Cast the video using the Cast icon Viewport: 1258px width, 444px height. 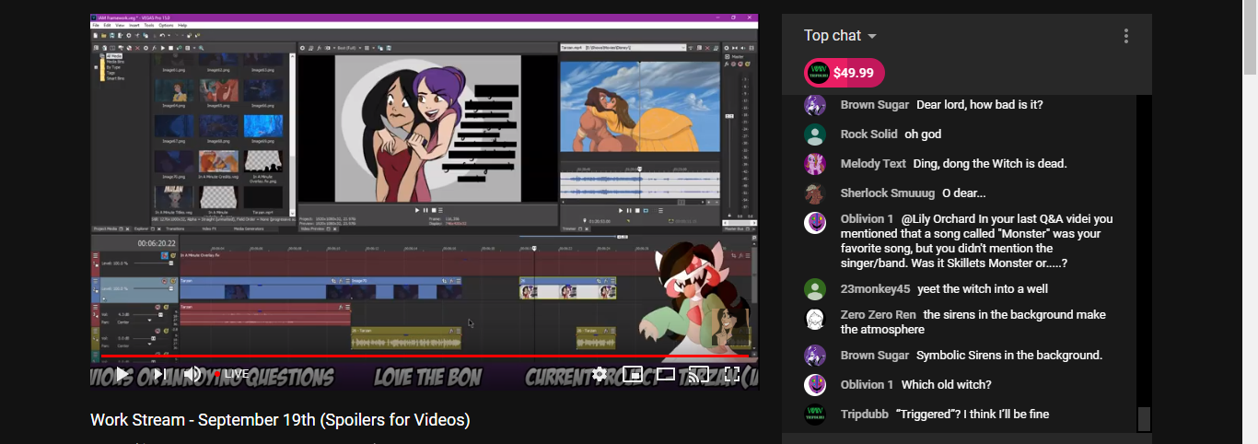coord(699,374)
